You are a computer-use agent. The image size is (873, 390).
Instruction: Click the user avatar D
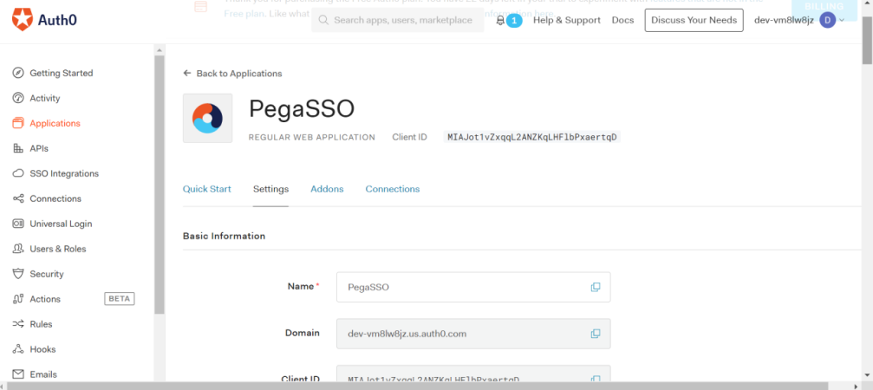pos(827,20)
